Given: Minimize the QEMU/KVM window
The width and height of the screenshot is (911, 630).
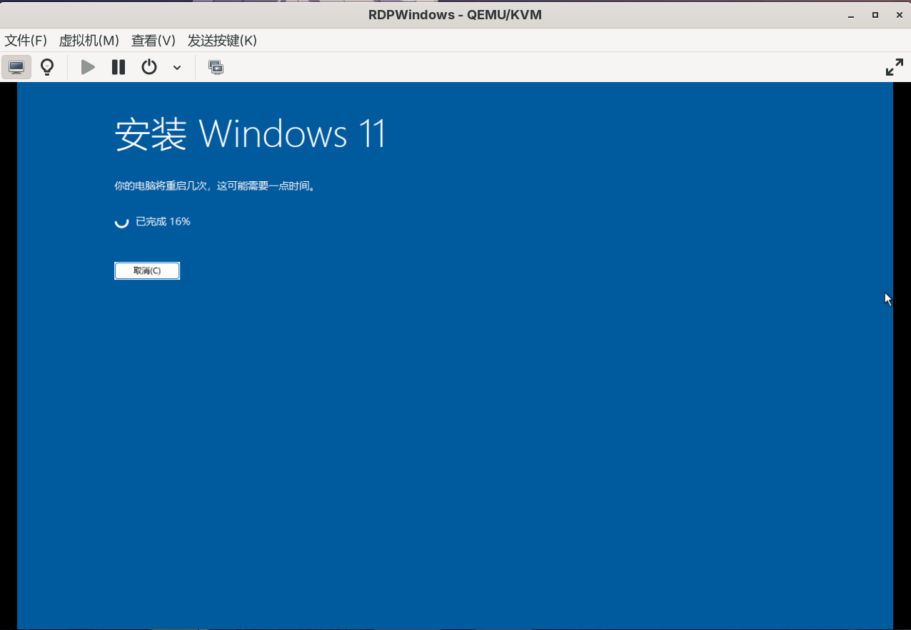Looking at the screenshot, I should tap(850, 15).
